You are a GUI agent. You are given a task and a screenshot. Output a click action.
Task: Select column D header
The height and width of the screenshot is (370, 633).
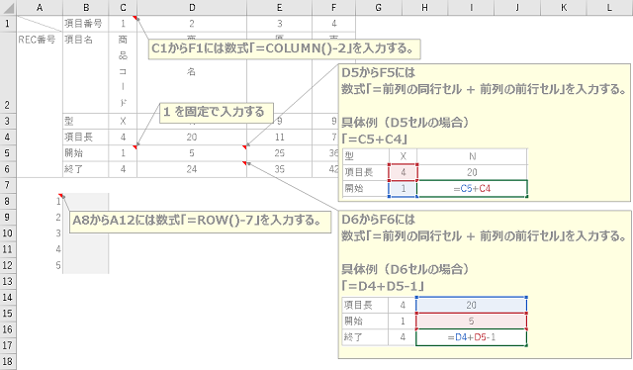point(192,7)
